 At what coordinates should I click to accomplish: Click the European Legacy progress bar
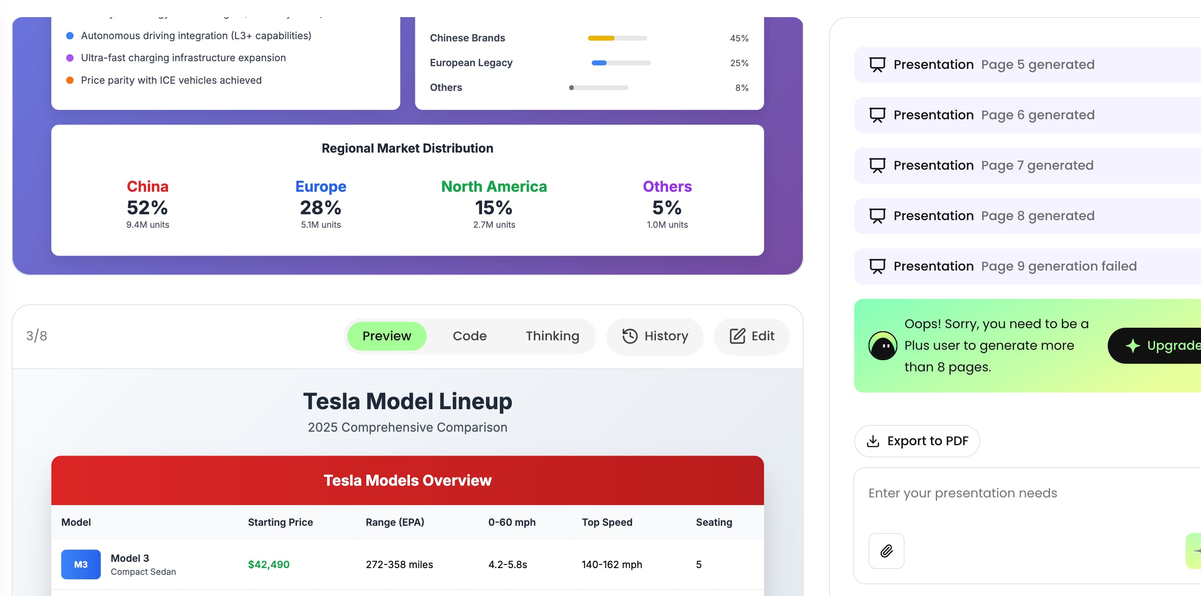click(621, 63)
